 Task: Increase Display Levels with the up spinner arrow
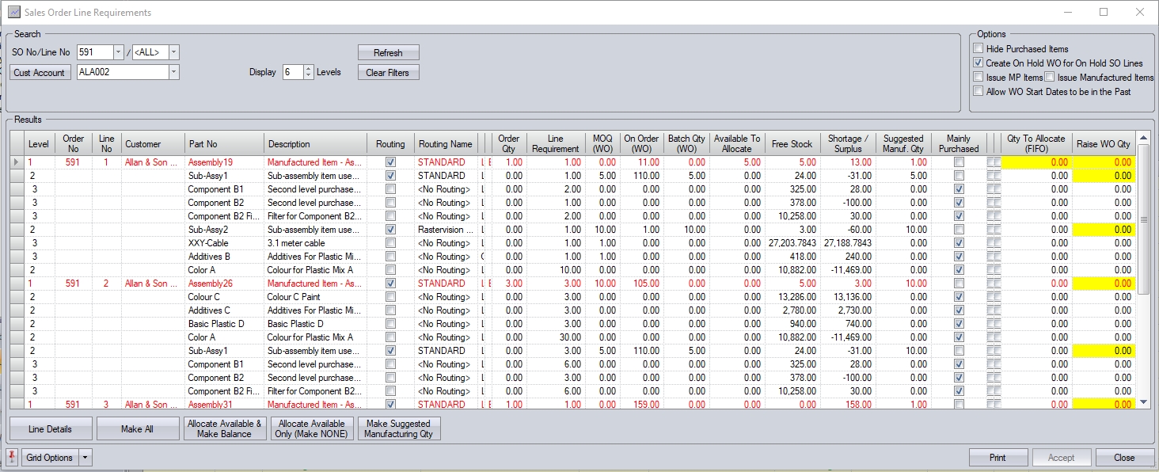309,68
